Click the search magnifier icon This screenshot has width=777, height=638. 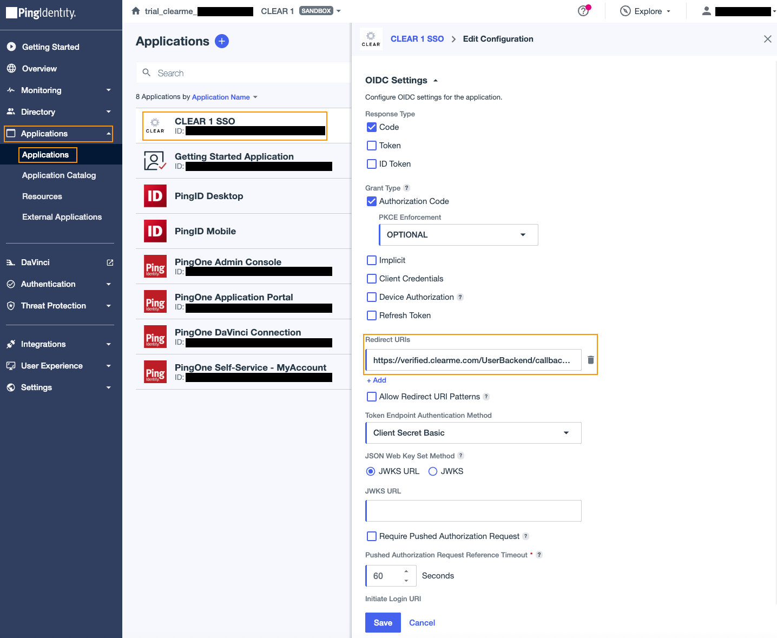coord(147,73)
